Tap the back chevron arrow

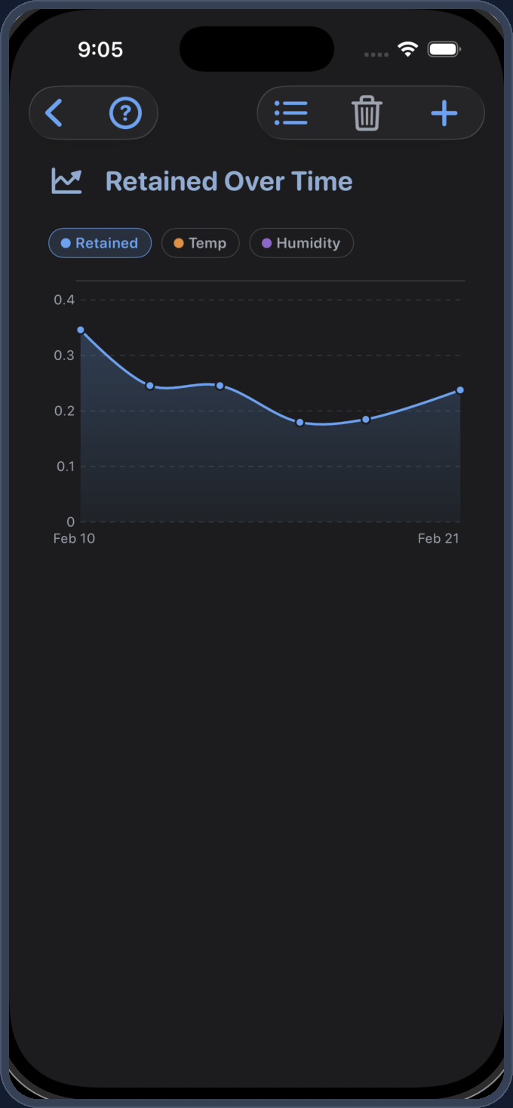(x=54, y=113)
